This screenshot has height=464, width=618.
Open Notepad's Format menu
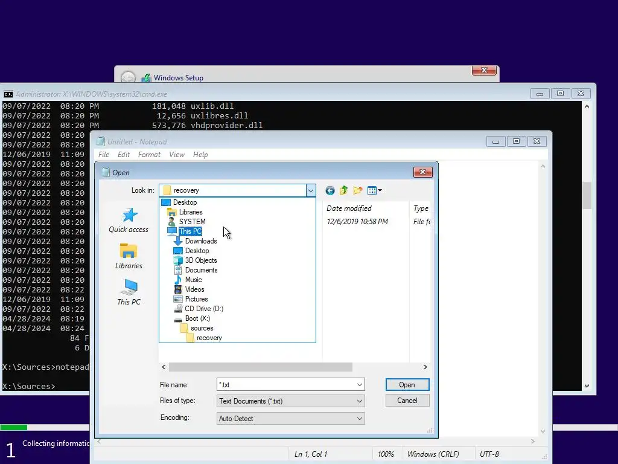(x=149, y=155)
